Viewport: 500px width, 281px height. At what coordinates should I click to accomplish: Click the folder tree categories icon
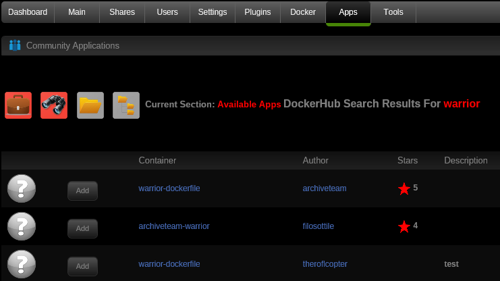click(x=126, y=105)
